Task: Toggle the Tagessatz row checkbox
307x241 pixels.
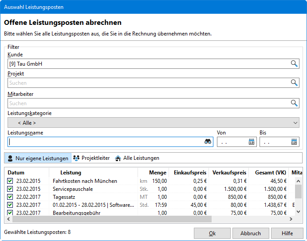Action: pos(10,197)
